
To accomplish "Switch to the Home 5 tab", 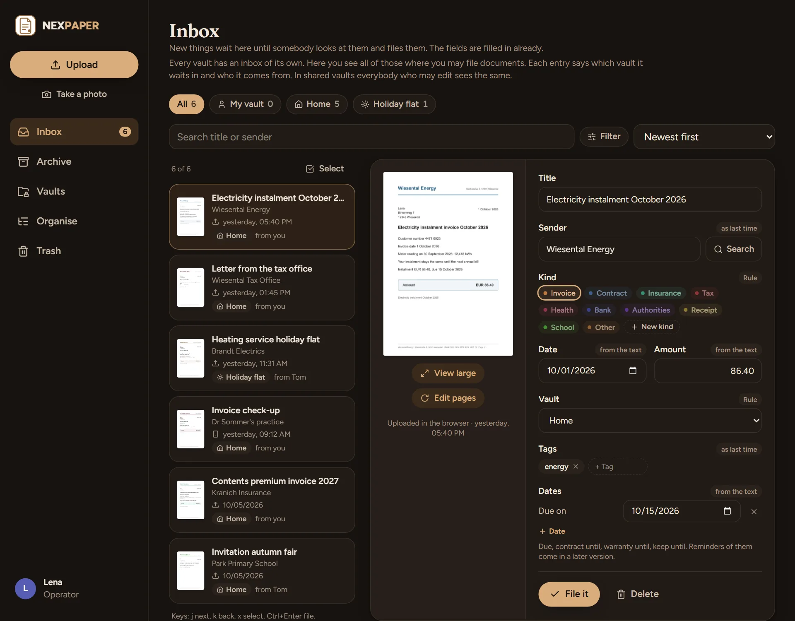I will click(x=317, y=104).
